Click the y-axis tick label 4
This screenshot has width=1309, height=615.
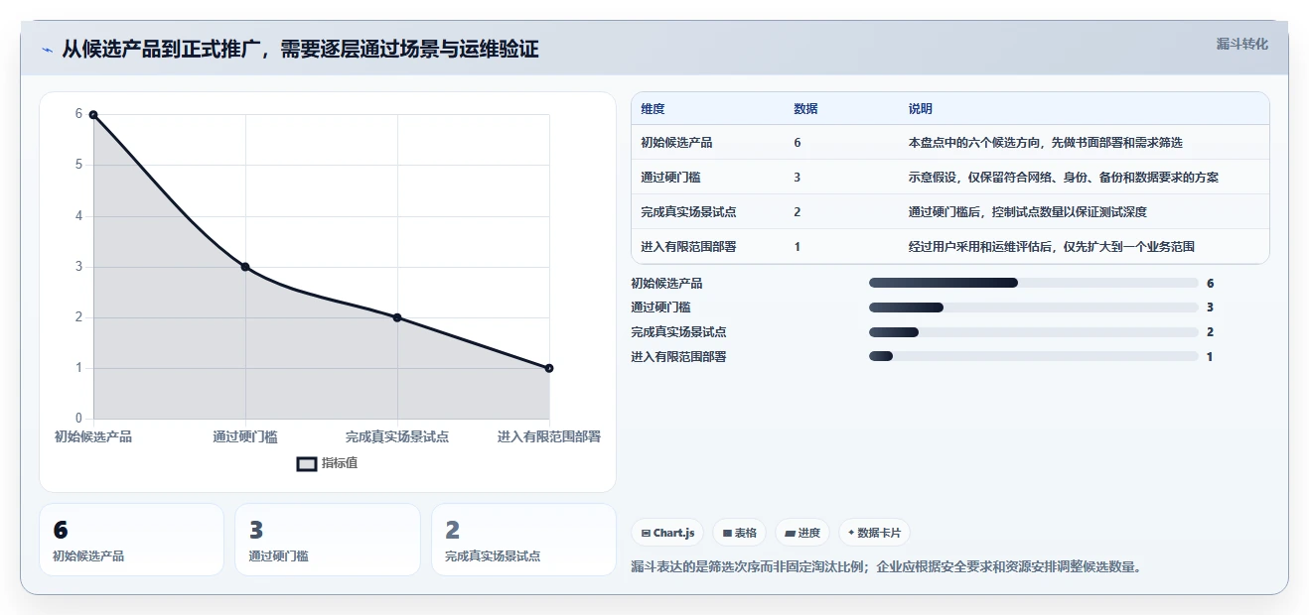[79, 216]
